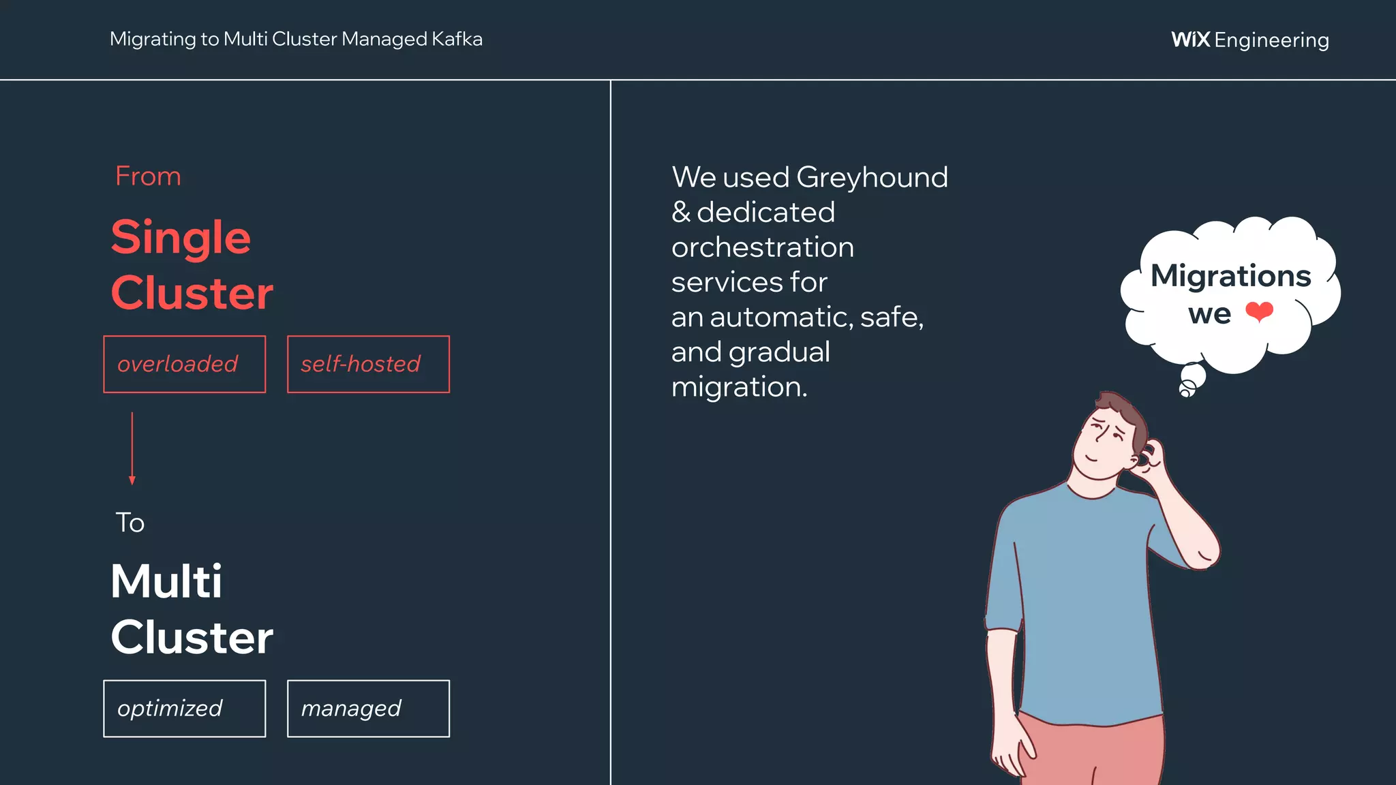
Task: Click the 'self-hosted' tag box
Action: tap(368, 364)
